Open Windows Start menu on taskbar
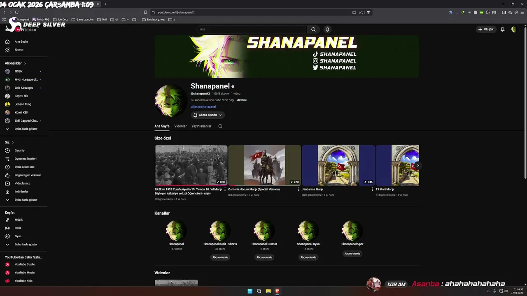This screenshot has width=527, height=296. (x=250, y=291)
